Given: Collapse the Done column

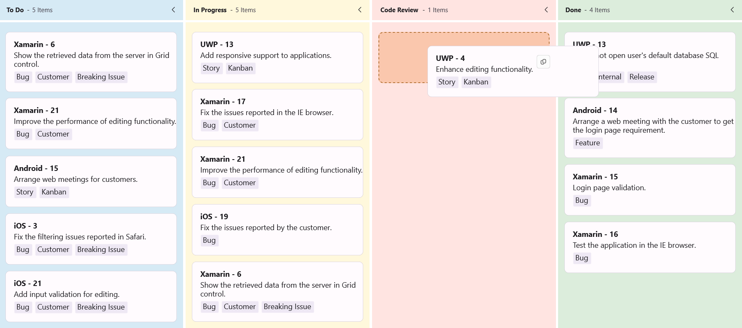Looking at the screenshot, I should click(x=732, y=10).
